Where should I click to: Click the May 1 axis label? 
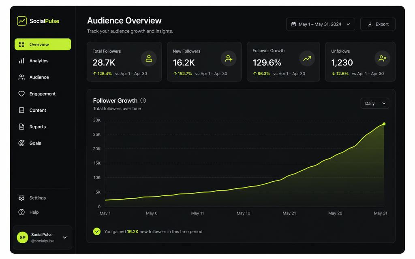[x=105, y=213]
